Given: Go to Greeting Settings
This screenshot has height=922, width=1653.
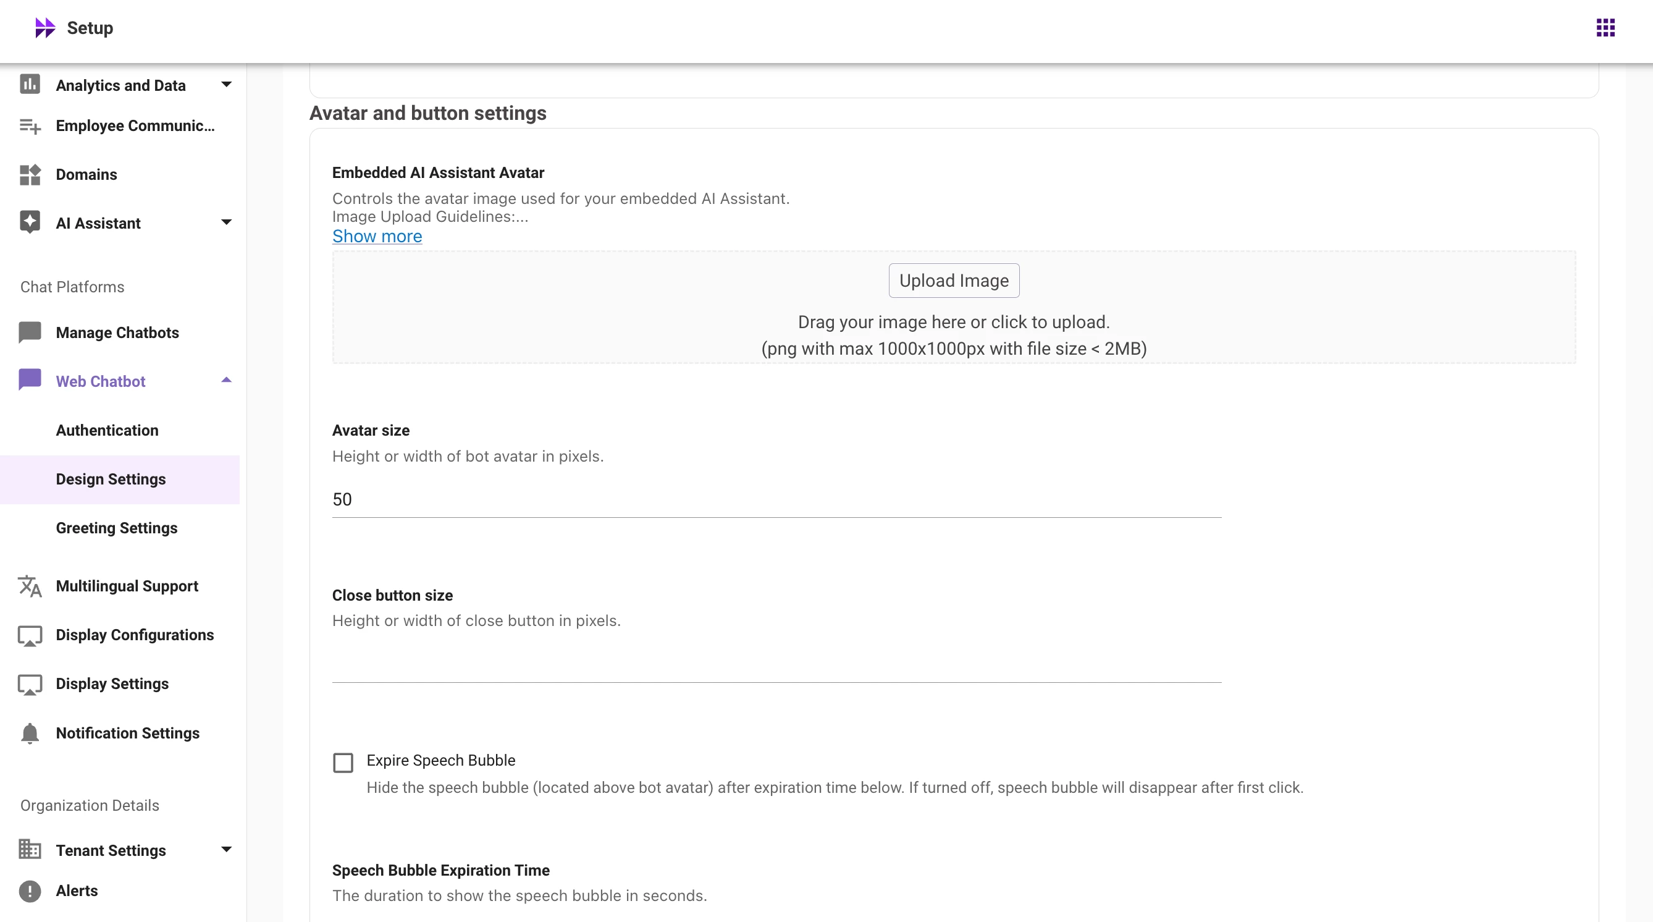Looking at the screenshot, I should pyautogui.click(x=117, y=528).
